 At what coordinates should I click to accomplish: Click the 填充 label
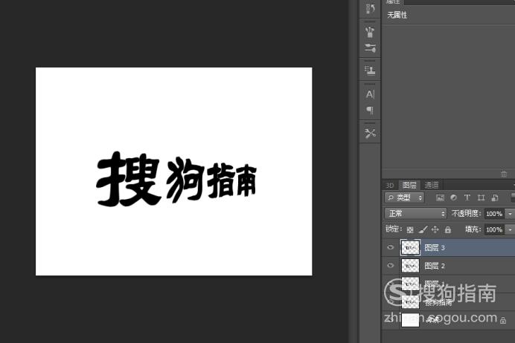pyautogui.click(x=473, y=229)
